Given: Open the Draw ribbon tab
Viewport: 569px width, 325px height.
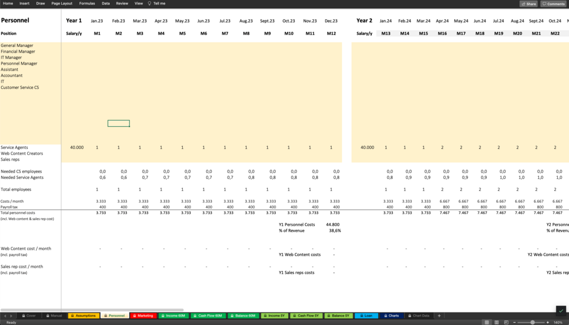Looking at the screenshot, I should (x=40, y=3).
